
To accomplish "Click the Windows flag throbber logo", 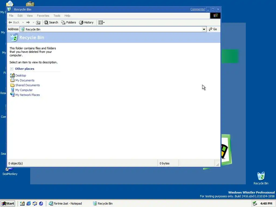I will pyautogui.click(x=215, y=16).
